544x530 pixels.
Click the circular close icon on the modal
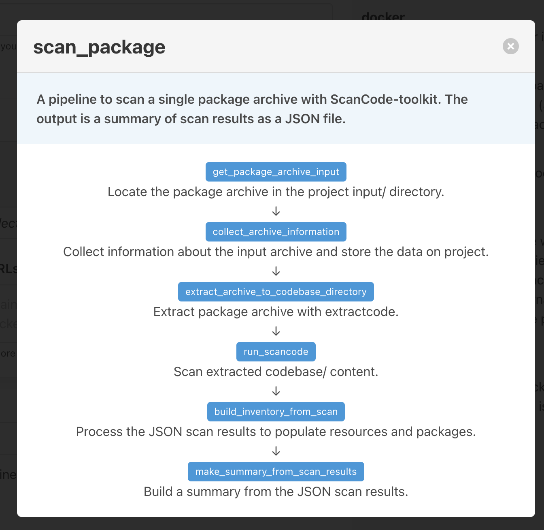tap(510, 46)
